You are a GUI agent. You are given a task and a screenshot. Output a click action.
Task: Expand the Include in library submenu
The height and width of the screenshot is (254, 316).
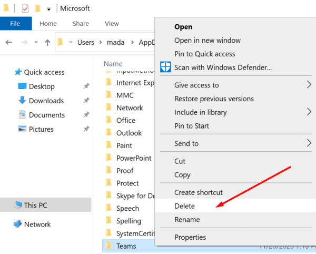201,112
